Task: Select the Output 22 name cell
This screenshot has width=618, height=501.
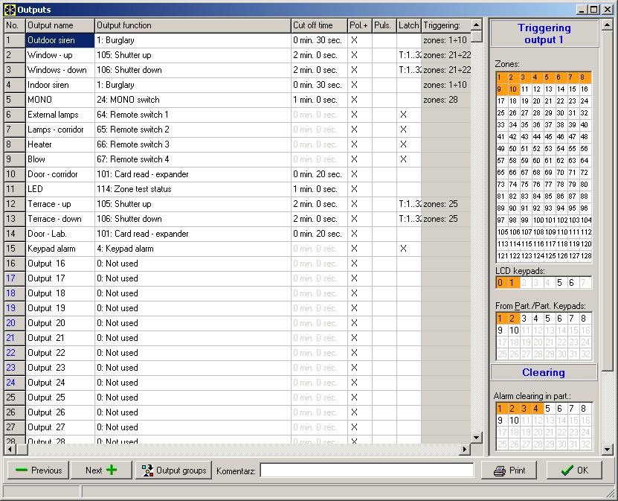Action: (60, 353)
